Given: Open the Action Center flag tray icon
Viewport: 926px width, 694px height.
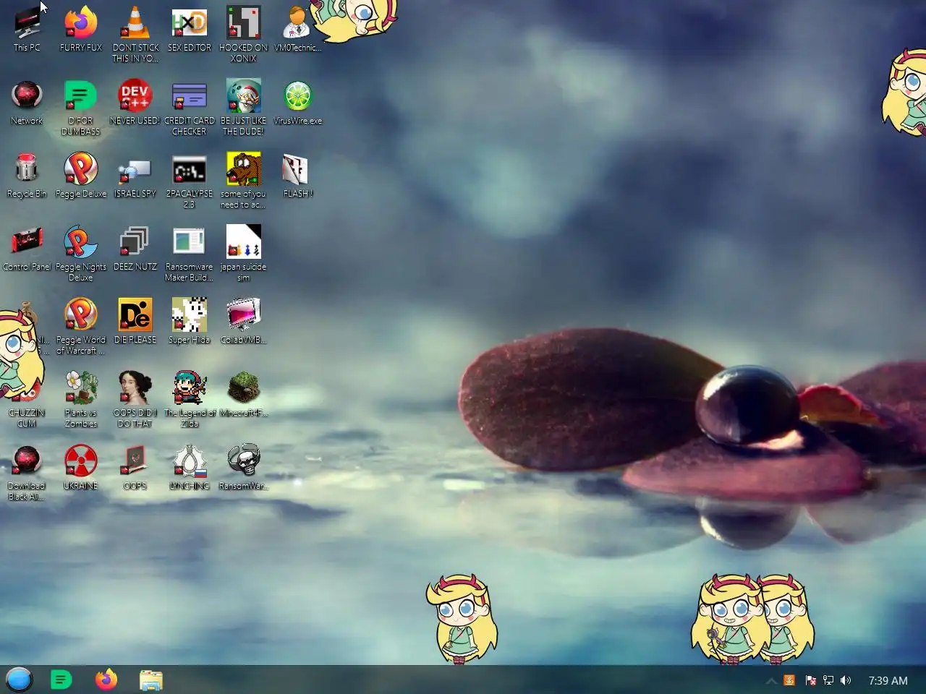Looking at the screenshot, I should coord(810,680).
